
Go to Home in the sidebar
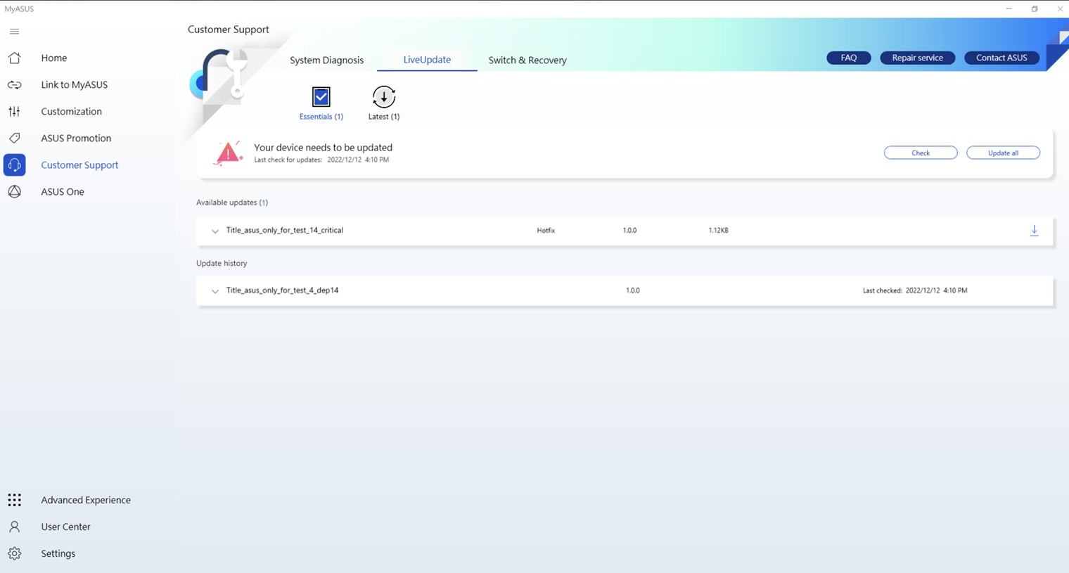coord(54,58)
